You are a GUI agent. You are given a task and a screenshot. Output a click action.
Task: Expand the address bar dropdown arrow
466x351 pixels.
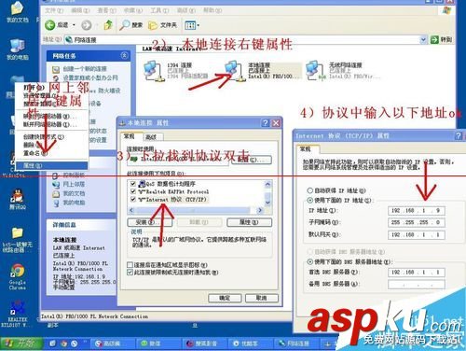tap(423, 39)
